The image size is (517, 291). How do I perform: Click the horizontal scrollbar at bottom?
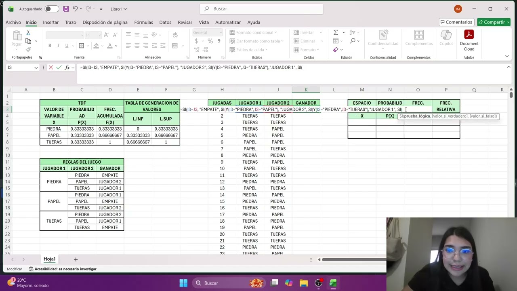click(x=354, y=259)
